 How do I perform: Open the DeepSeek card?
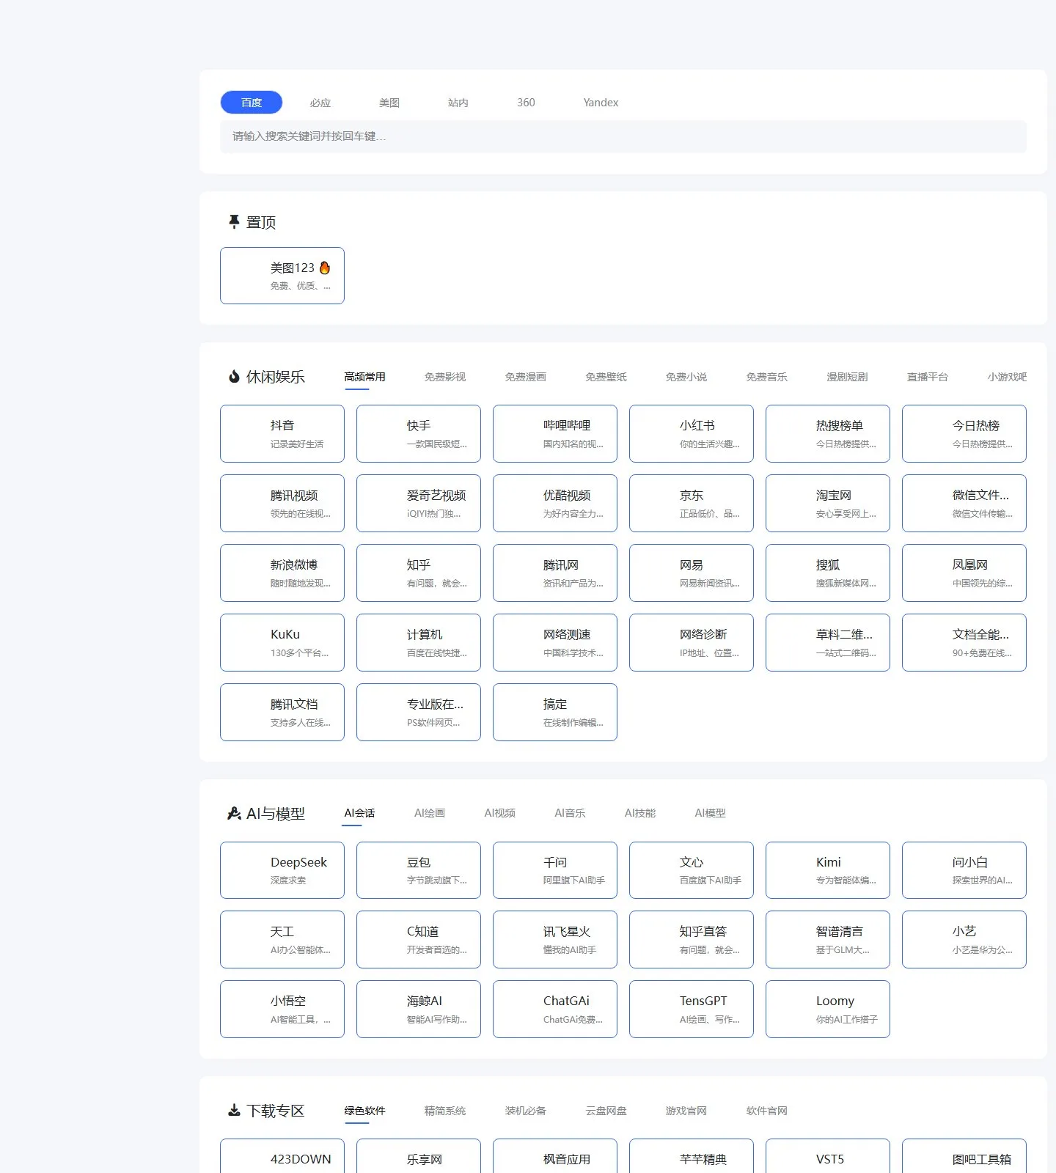[282, 870]
